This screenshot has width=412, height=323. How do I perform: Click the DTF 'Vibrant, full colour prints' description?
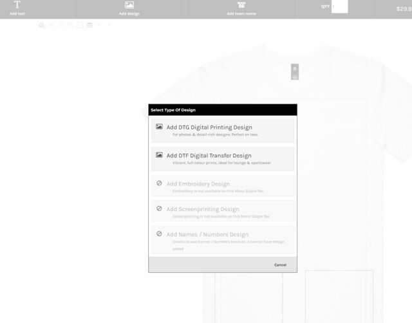[x=221, y=163]
